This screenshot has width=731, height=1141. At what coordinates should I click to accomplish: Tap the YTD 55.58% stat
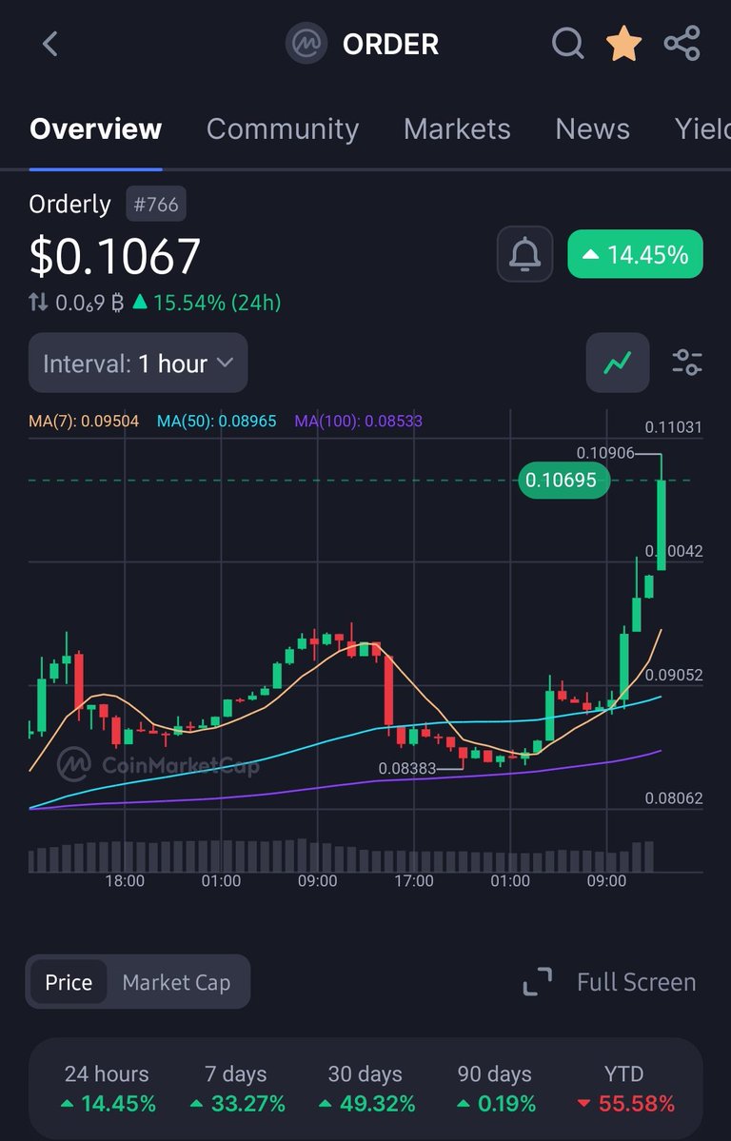tap(625, 1090)
